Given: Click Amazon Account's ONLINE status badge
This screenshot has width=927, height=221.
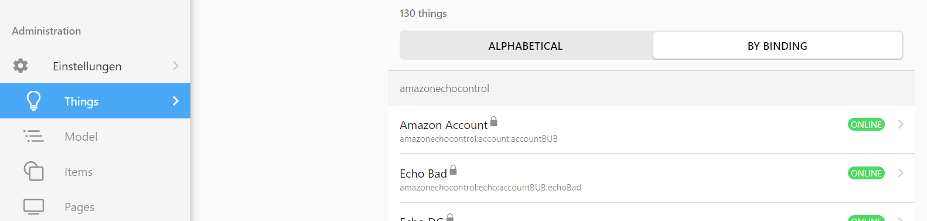Looking at the screenshot, I should pos(866,124).
